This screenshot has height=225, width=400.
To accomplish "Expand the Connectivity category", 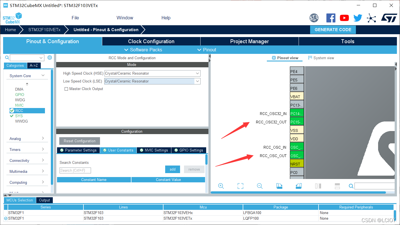I will 43,160.
